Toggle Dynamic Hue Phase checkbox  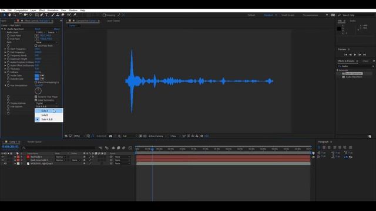36,97
